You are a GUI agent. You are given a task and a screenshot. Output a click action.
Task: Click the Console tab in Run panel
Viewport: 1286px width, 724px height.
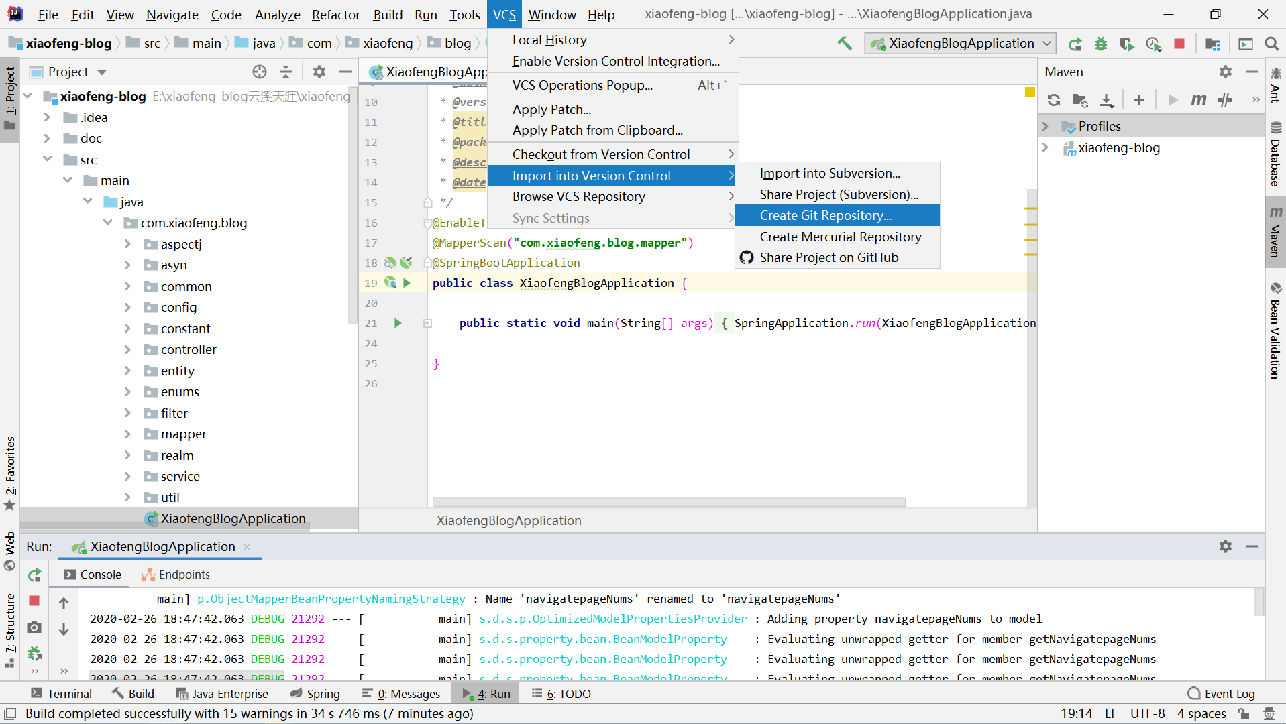pyautogui.click(x=93, y=575)
